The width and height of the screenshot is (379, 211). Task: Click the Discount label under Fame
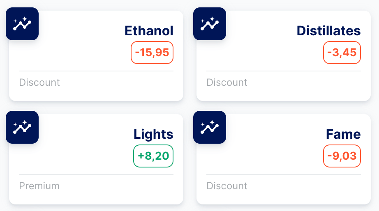(x=227, y=186)
